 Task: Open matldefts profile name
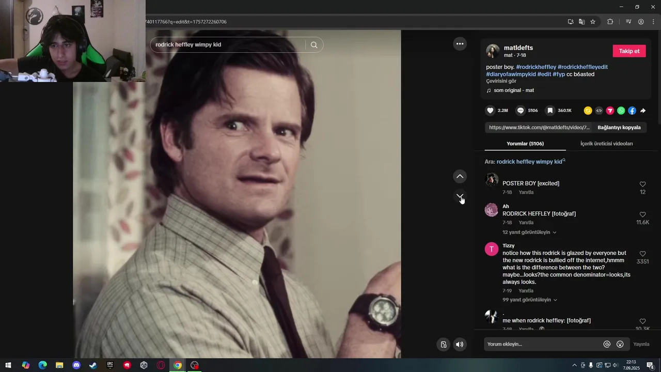tap(518, 48)
